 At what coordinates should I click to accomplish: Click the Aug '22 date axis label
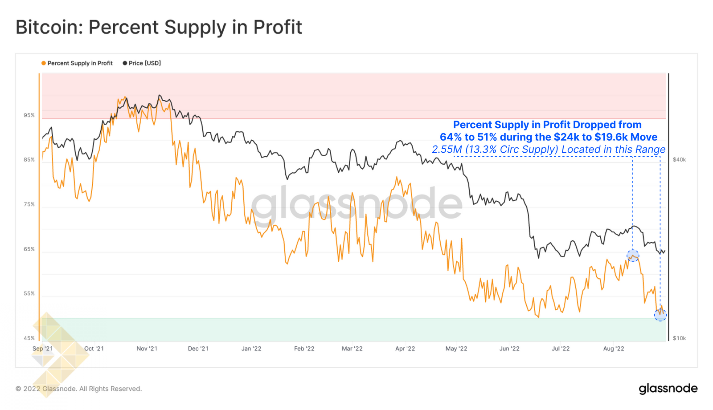pos(614,349)
